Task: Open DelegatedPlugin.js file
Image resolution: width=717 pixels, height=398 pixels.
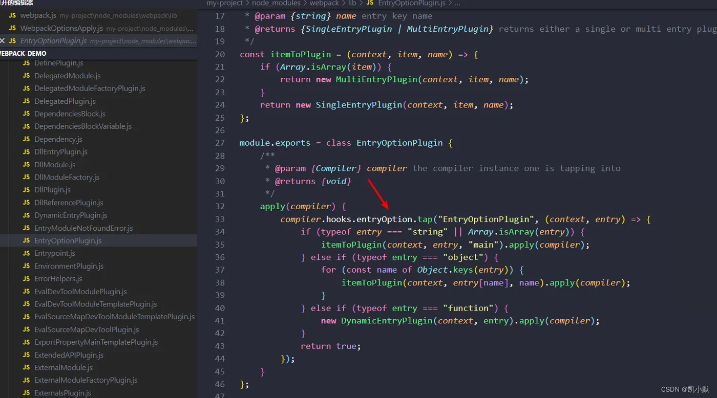Action: 65,101
